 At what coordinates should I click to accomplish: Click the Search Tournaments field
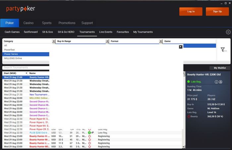point(26,67)
